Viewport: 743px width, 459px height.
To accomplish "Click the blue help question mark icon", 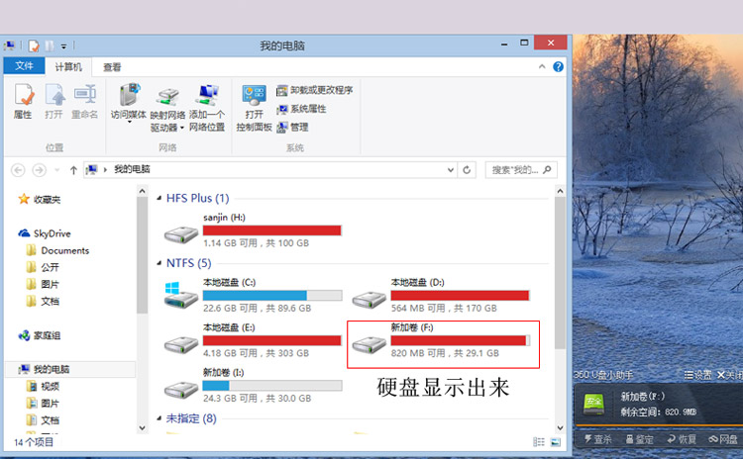I will click(558, 66).
